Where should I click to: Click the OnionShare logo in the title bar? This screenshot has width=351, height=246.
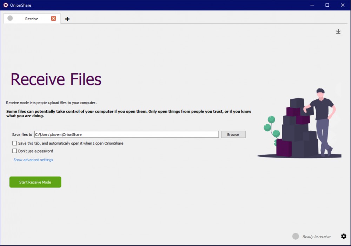(6, 5)
